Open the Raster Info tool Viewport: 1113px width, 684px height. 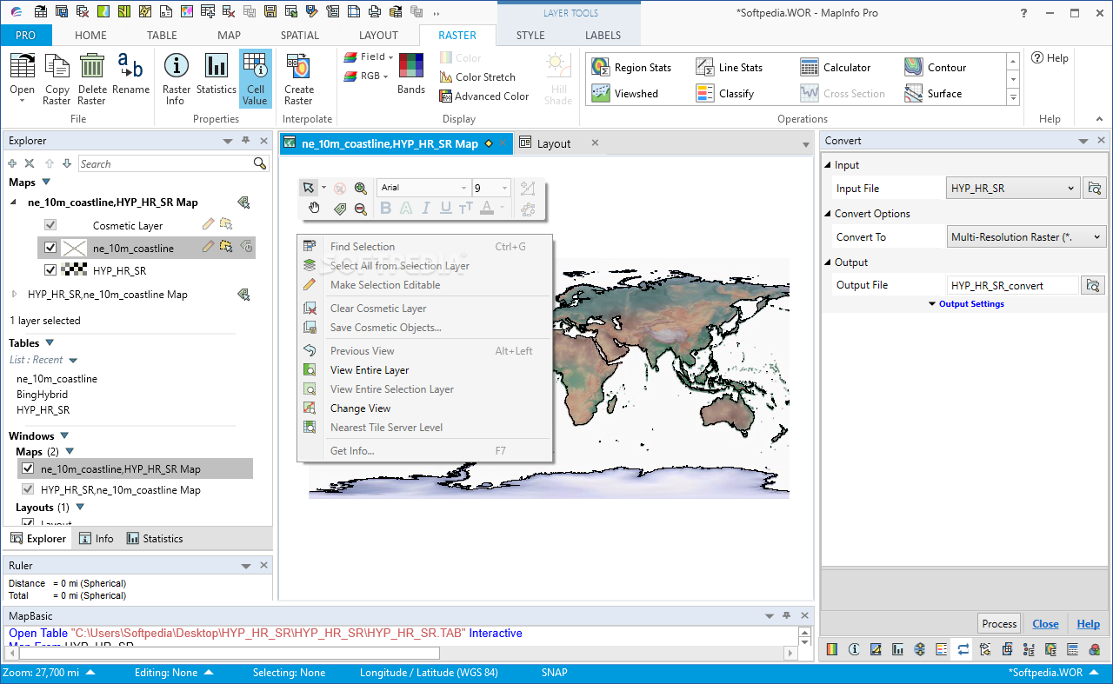(177, 78)
